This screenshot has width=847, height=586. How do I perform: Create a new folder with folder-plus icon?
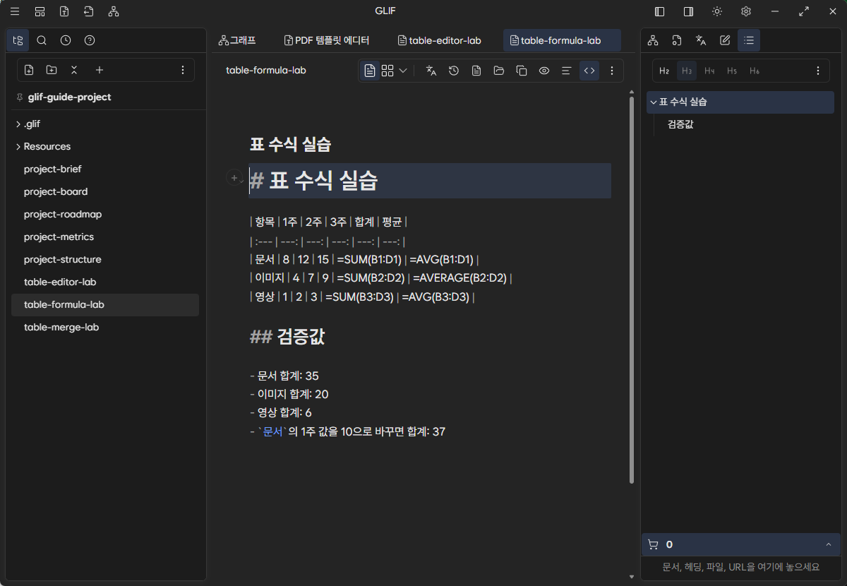[52, 70]
